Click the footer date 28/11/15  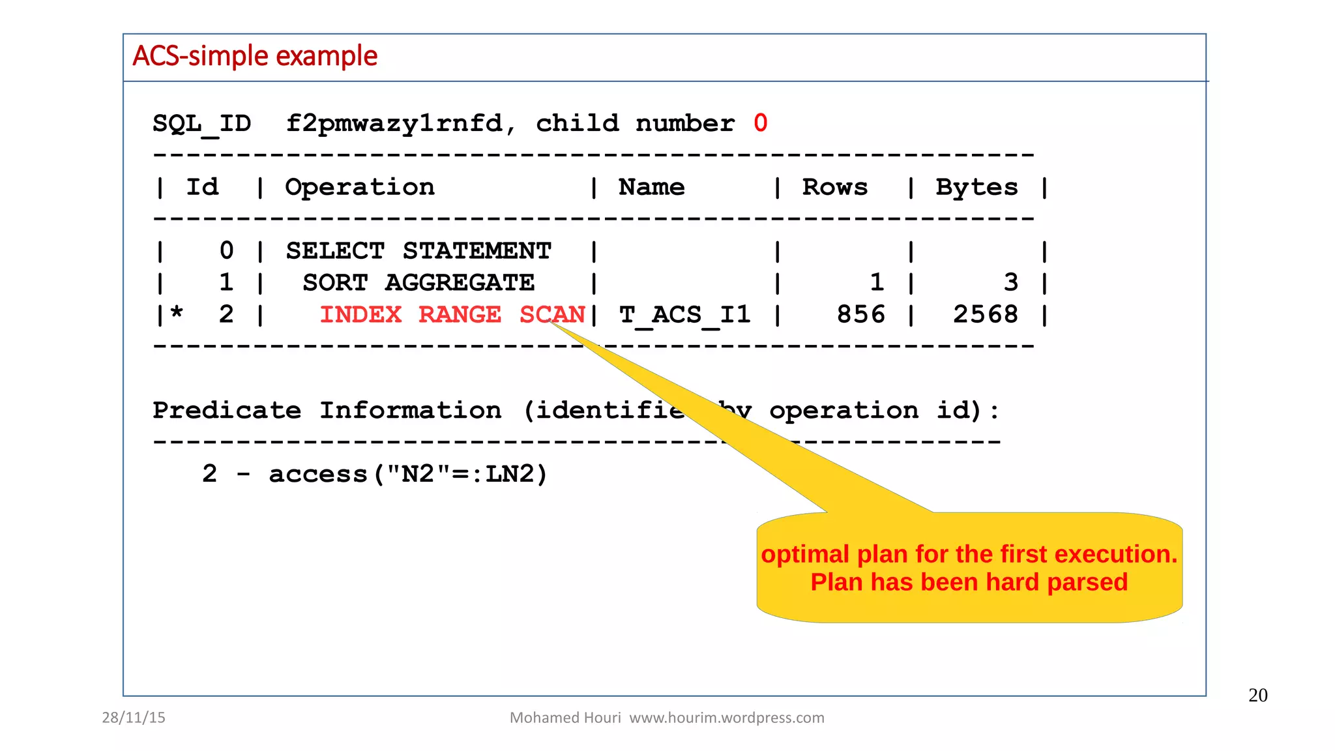click(x=134, y=718)
